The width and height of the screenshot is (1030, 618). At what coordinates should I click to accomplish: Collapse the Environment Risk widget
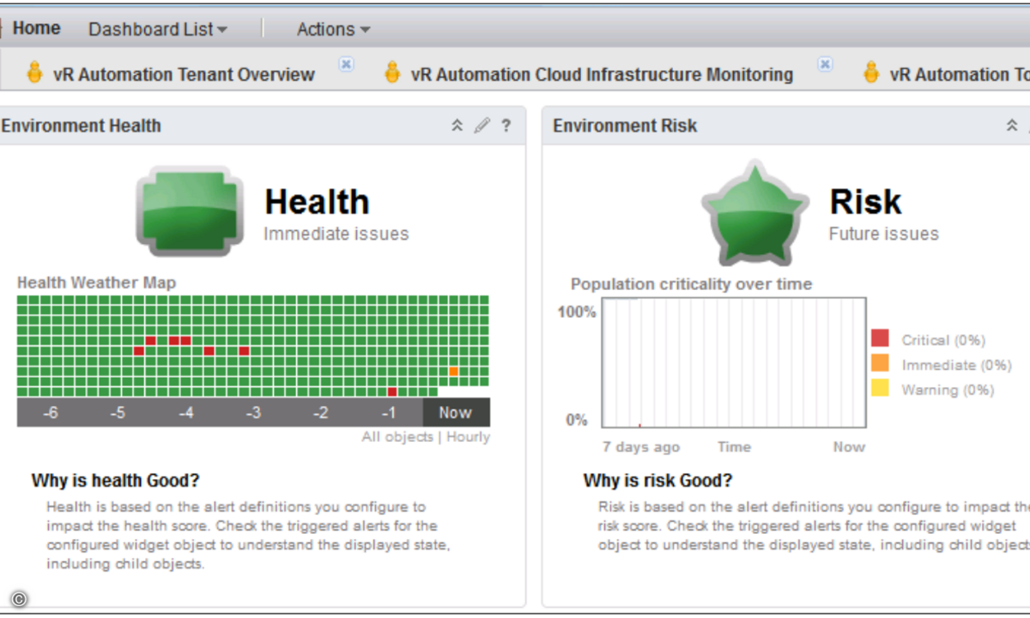1012,126
